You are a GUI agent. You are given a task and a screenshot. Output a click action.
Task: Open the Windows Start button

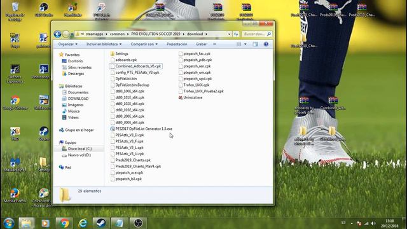pyautogui.click(x=9, y=223)
